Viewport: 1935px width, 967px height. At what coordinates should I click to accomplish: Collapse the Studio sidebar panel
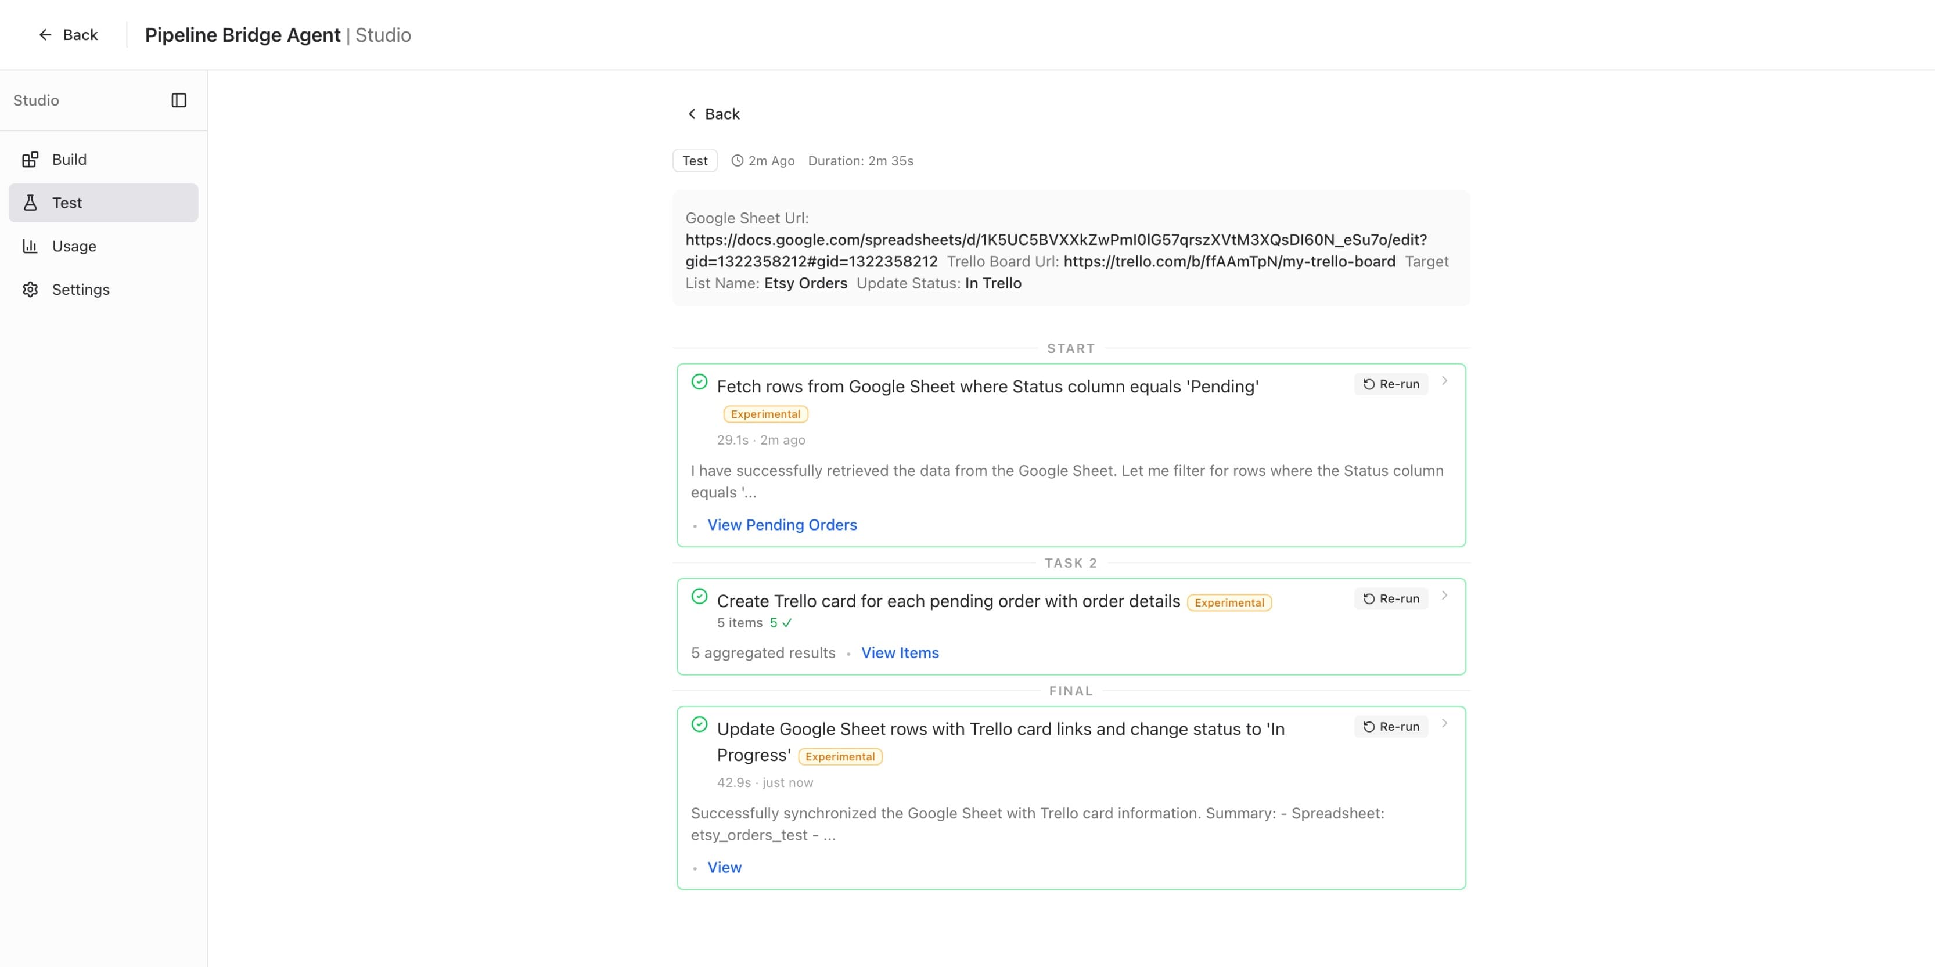[x=179, y=100]
